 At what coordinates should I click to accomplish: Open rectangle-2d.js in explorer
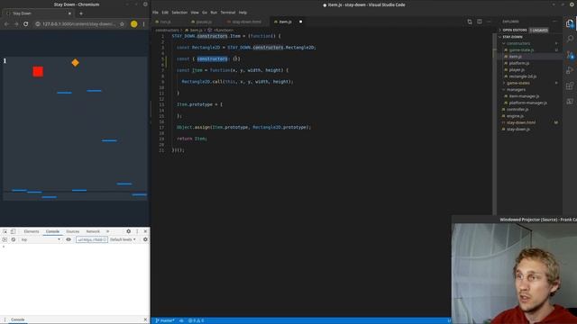(523, 76)
